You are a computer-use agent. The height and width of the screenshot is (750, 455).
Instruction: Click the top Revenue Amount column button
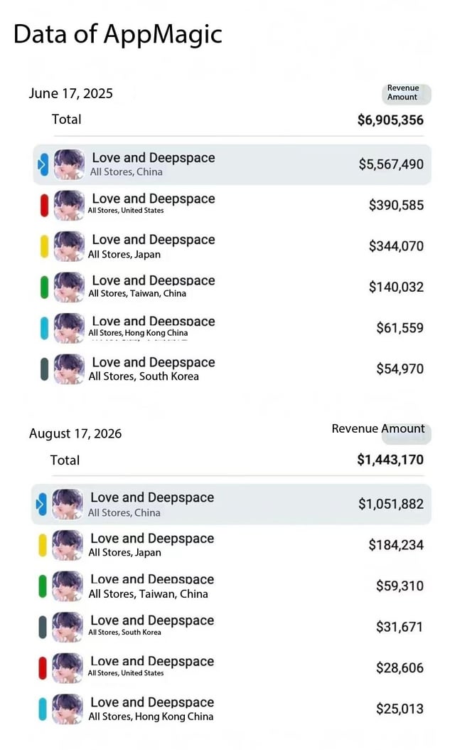(406, 93)
